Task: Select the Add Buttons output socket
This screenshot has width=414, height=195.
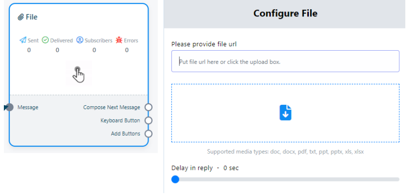Action: pos(149,134)
